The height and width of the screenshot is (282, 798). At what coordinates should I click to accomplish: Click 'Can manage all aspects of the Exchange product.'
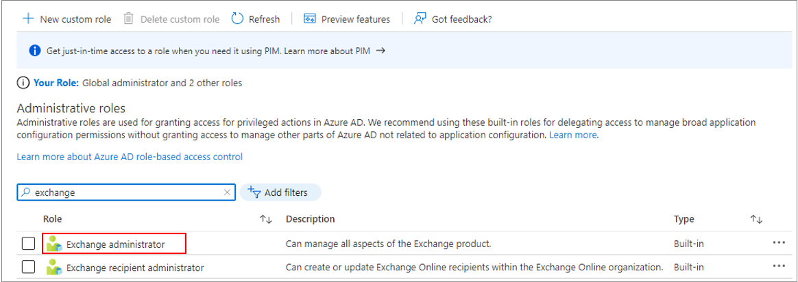(x=388, y=244)
